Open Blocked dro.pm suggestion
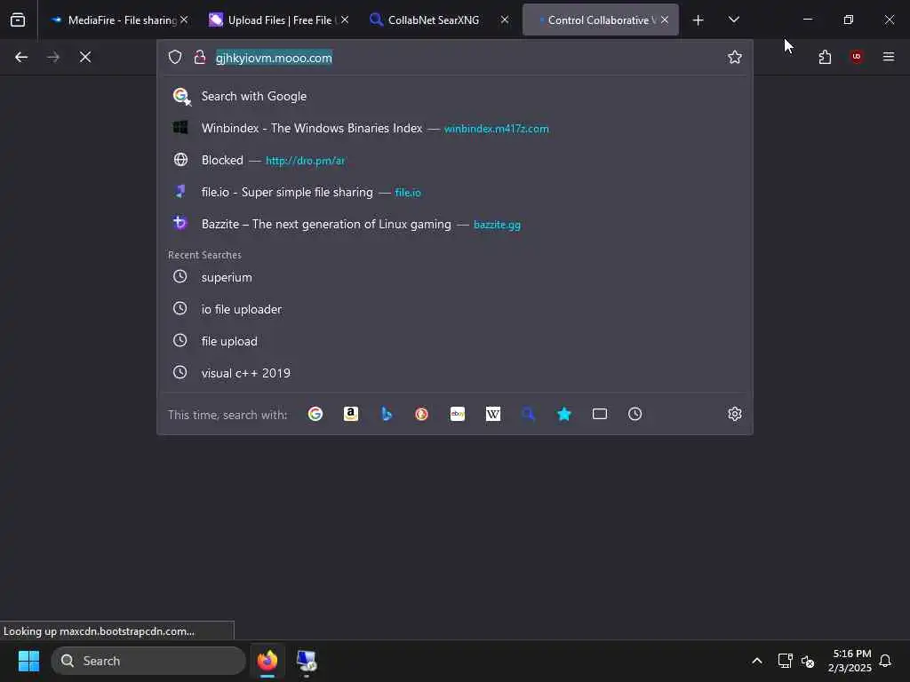910x682 pixels. pos(454,160)
